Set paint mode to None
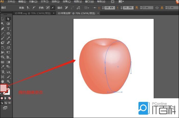Image resolution: width=179 pixels, height=118 pixels. click(x=9, y=98)
